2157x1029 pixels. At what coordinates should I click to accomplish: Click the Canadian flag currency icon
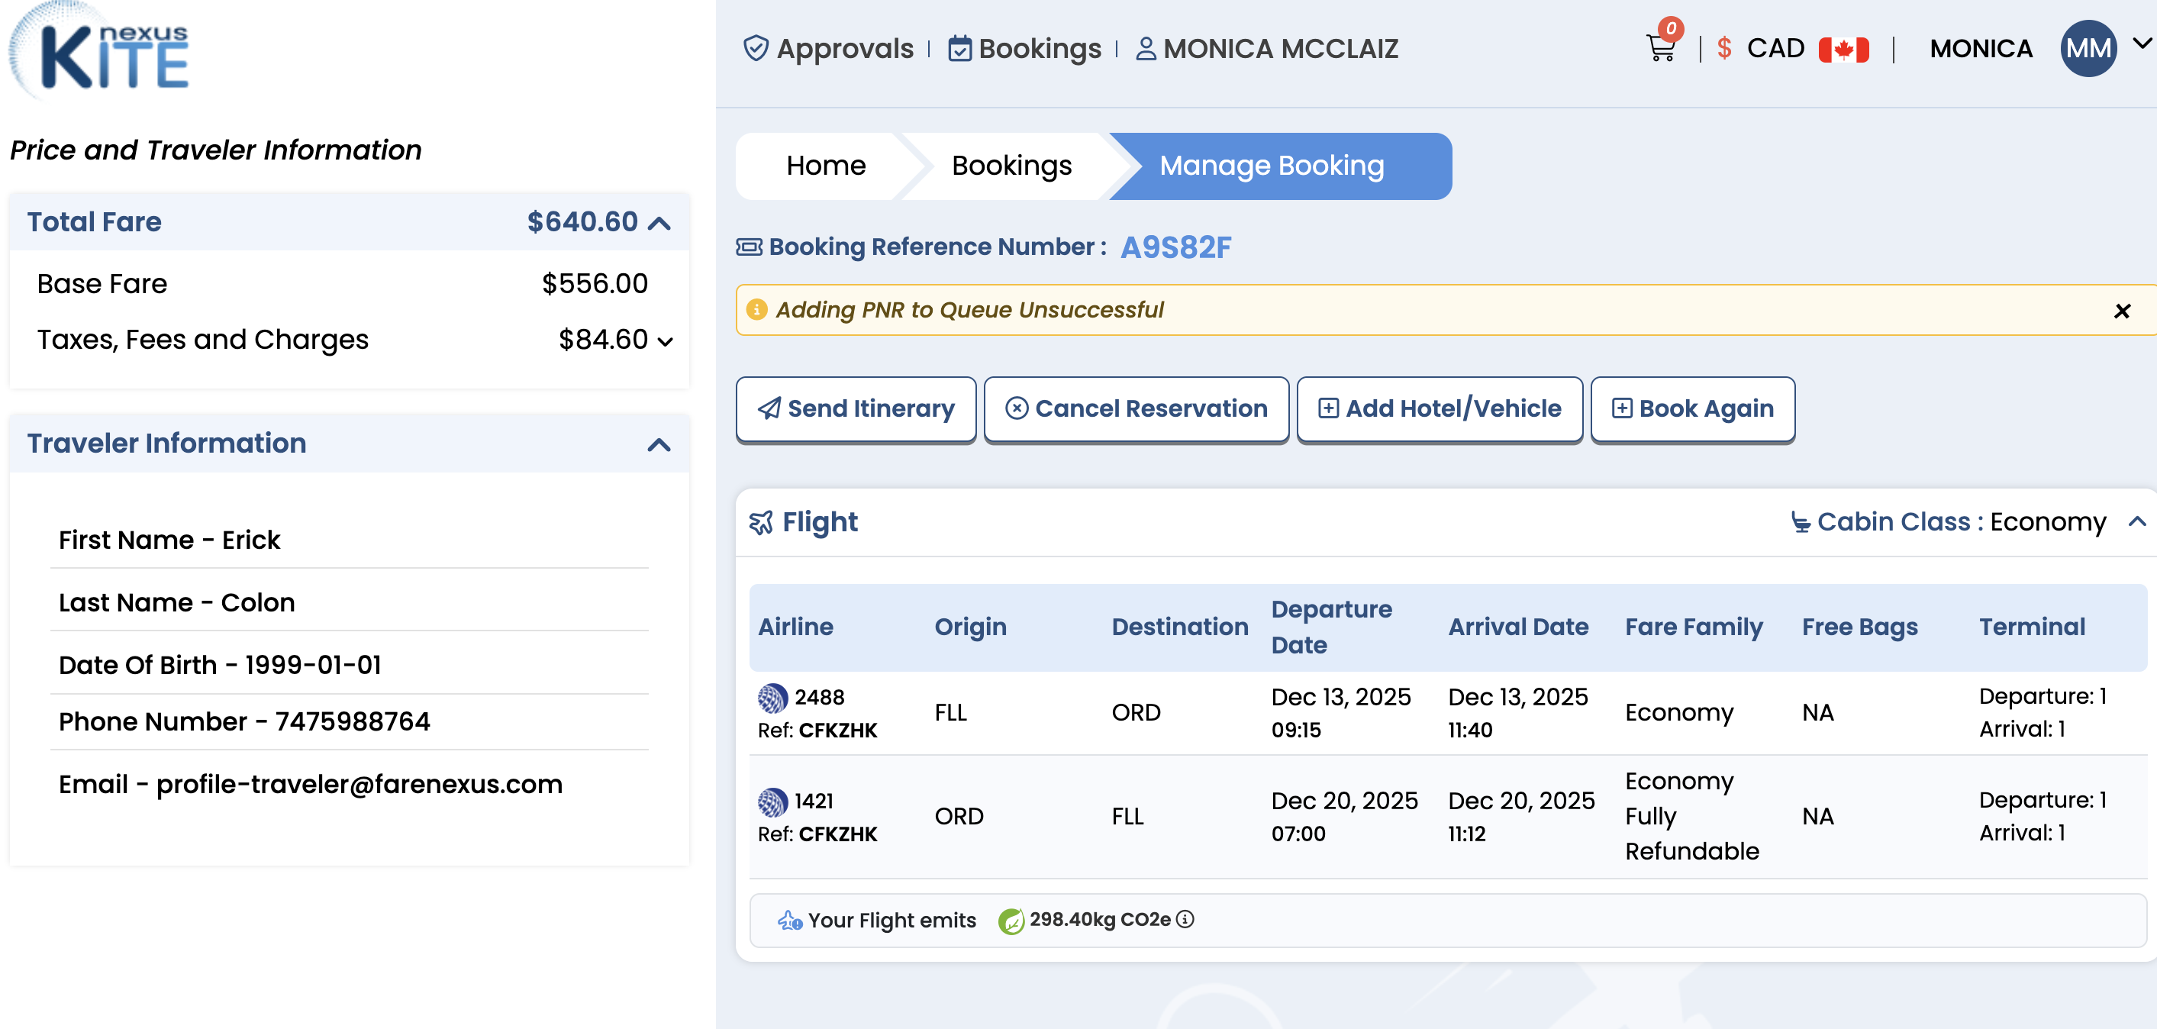(1843, 50)
